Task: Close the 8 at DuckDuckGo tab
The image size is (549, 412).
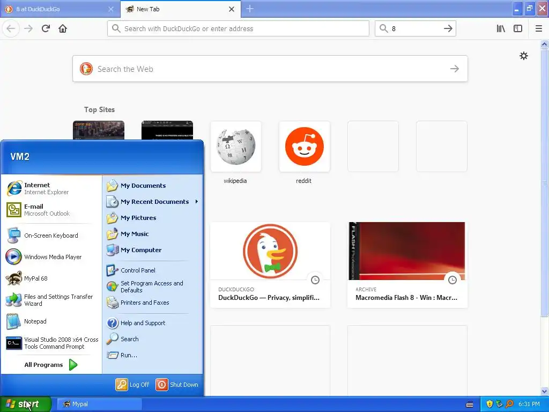Action: pyautogui.click(x=110, y=9)
